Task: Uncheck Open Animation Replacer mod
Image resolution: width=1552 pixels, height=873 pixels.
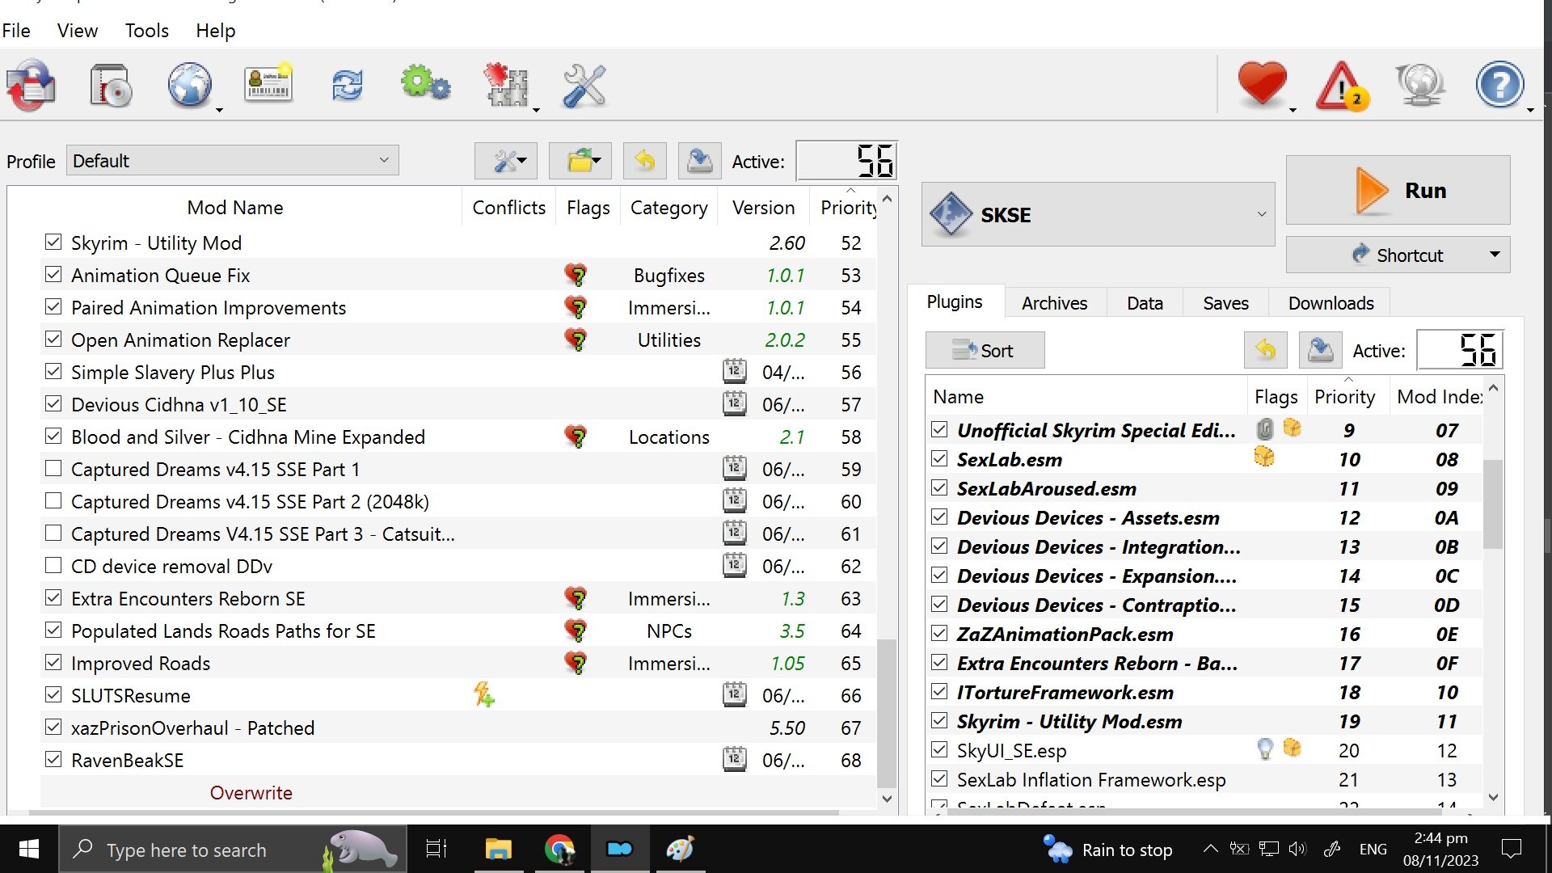Action: click(x=53, y=339)
